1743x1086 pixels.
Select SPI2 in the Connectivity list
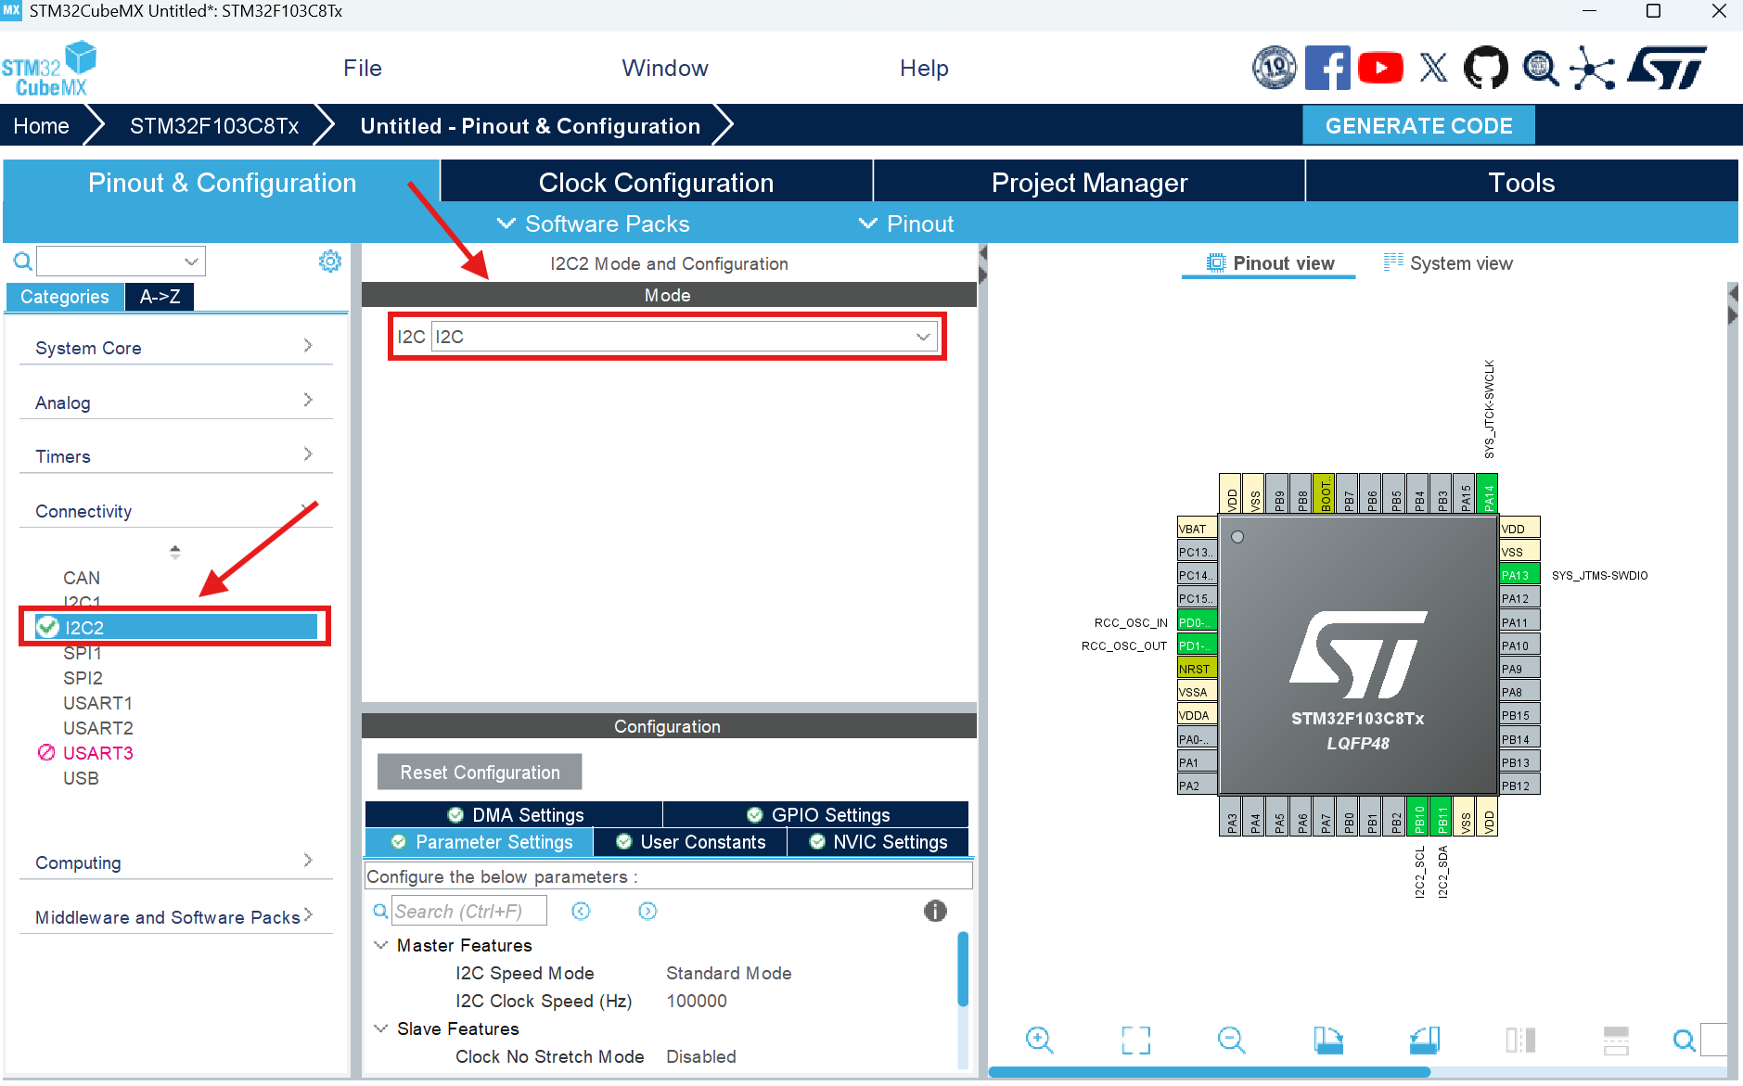[x=83, y=678]
